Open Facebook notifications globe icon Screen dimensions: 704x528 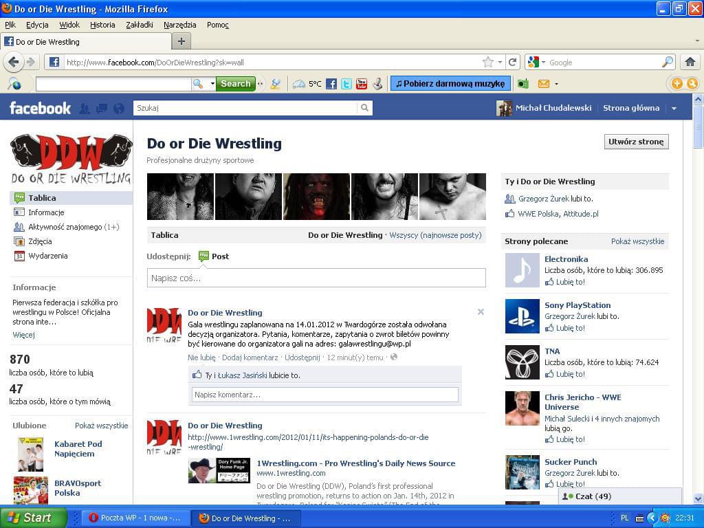click(118, 108)
